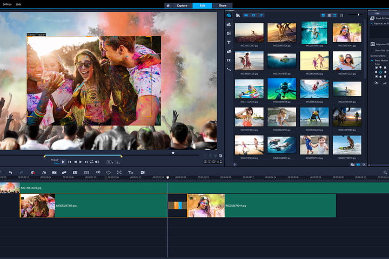Image resolution: width=389 pixels, height=259 pixels.
Task: Step to the next frame
Action: [81, 162]
